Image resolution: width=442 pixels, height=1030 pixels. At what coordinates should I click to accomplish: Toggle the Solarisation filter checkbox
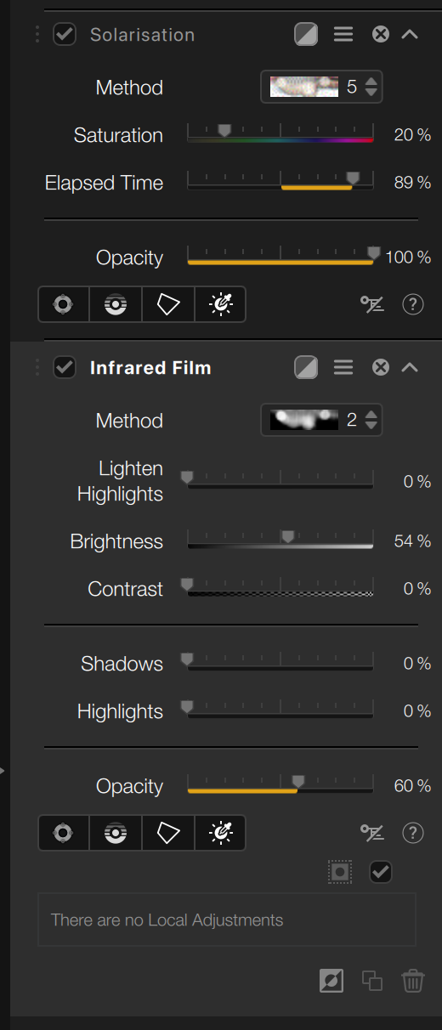(65, 35)
